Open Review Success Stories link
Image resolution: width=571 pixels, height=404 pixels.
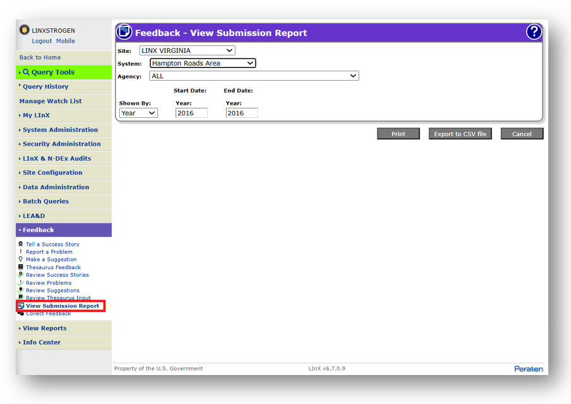coord(57,275)
